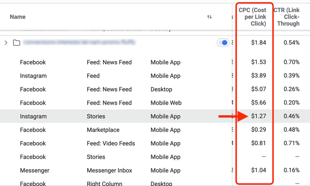
Task: Click the CPC (Cost per Link Click) header
Action: [252, 17]
